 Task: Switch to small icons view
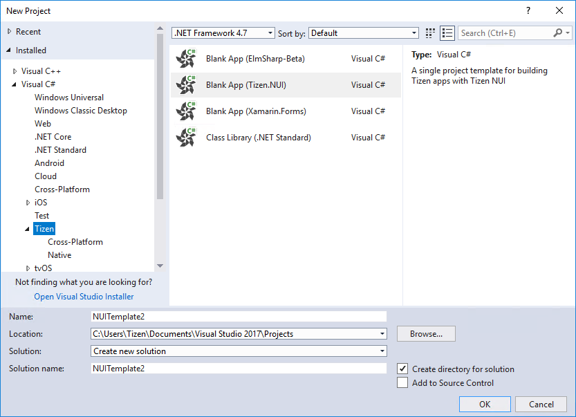pyautogui.click(x=429, y=33)
